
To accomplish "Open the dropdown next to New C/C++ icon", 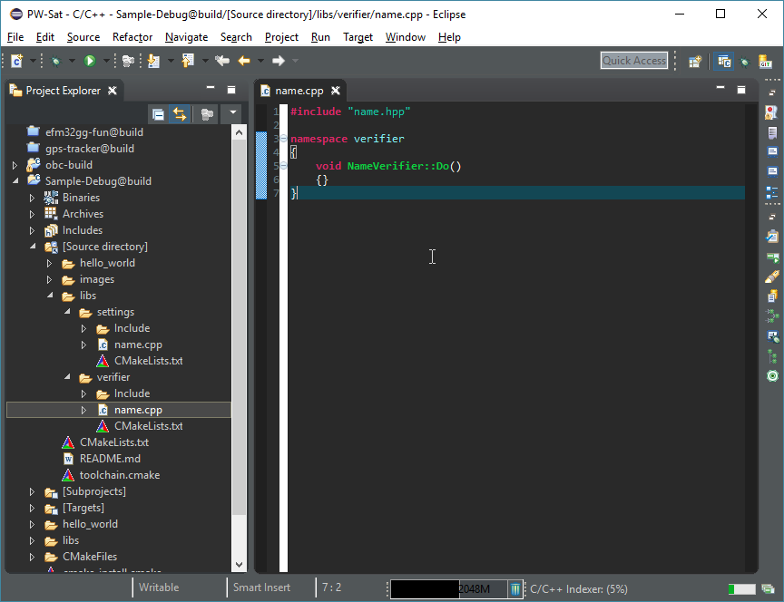I will click(33, 61).
